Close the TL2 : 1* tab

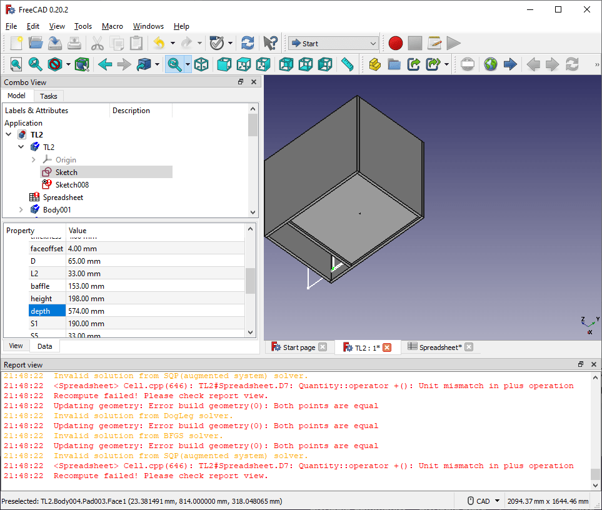(388, 347)
